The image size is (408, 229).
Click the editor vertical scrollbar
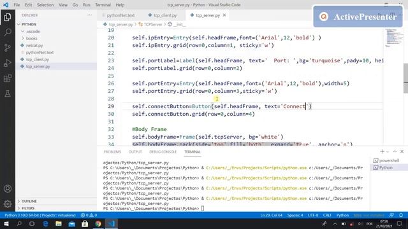pos(405,78)
